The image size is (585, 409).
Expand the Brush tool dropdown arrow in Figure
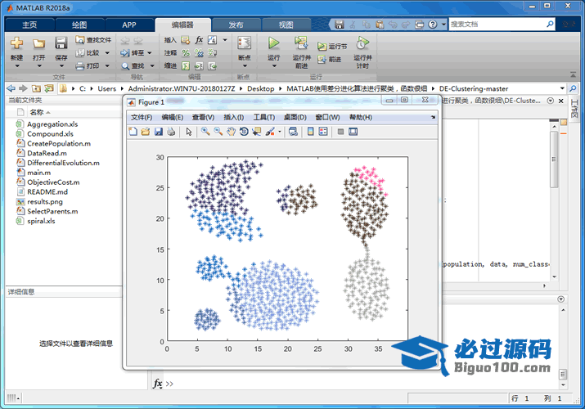[x=280, y=132]
